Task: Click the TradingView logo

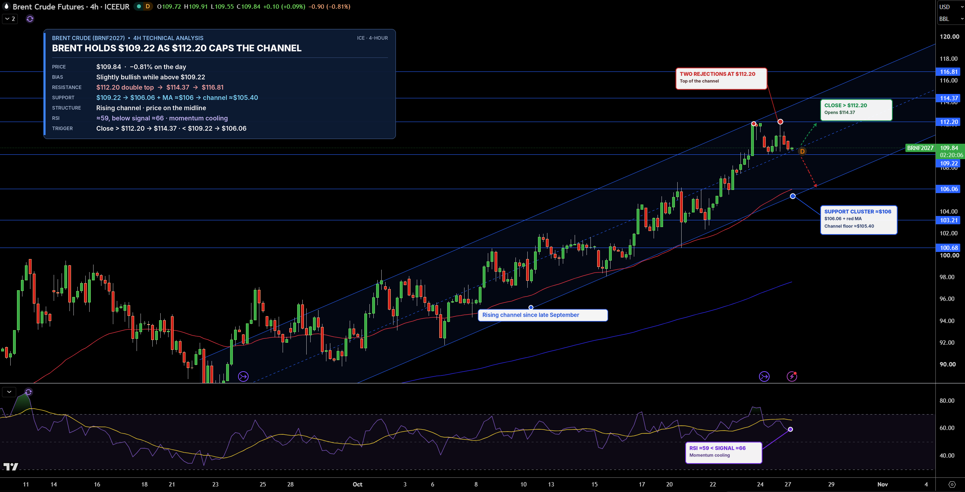Action: pyautogui.click(x=11, y=467)
